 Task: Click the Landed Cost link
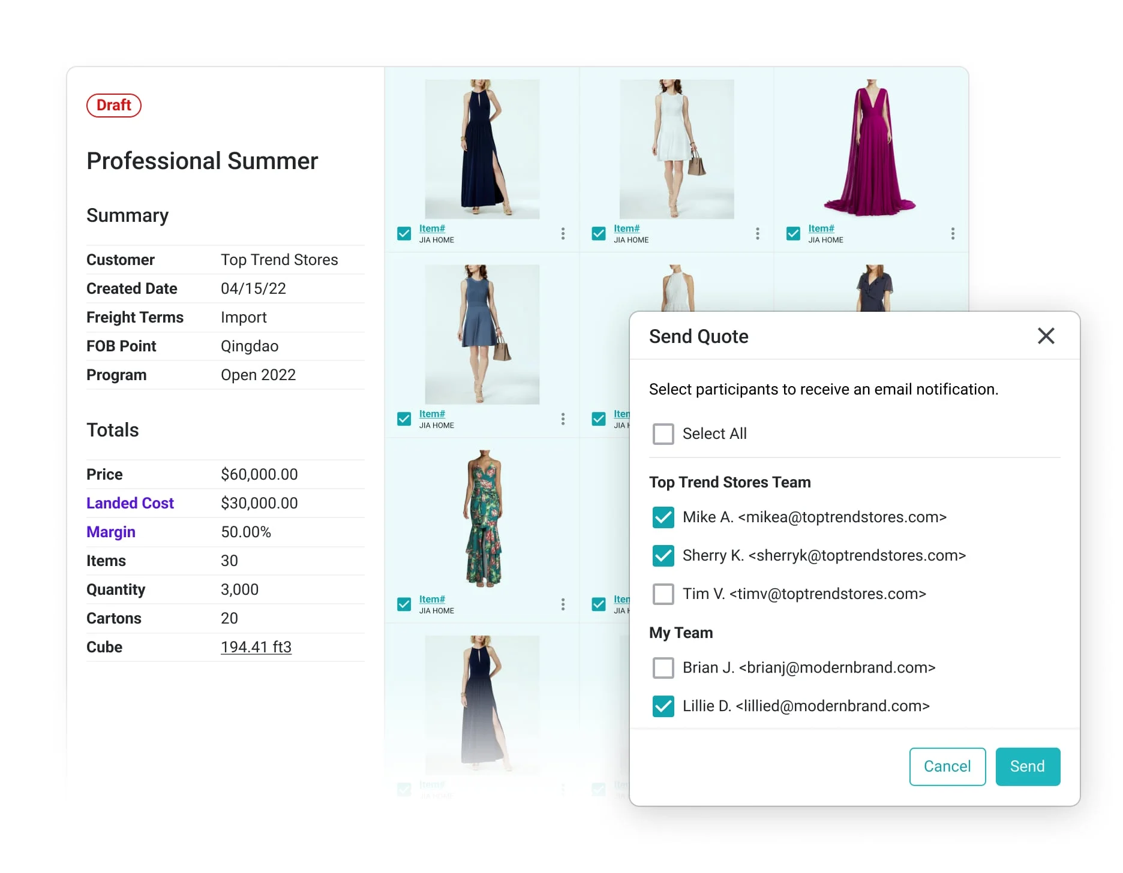click(x=130, y=503)
